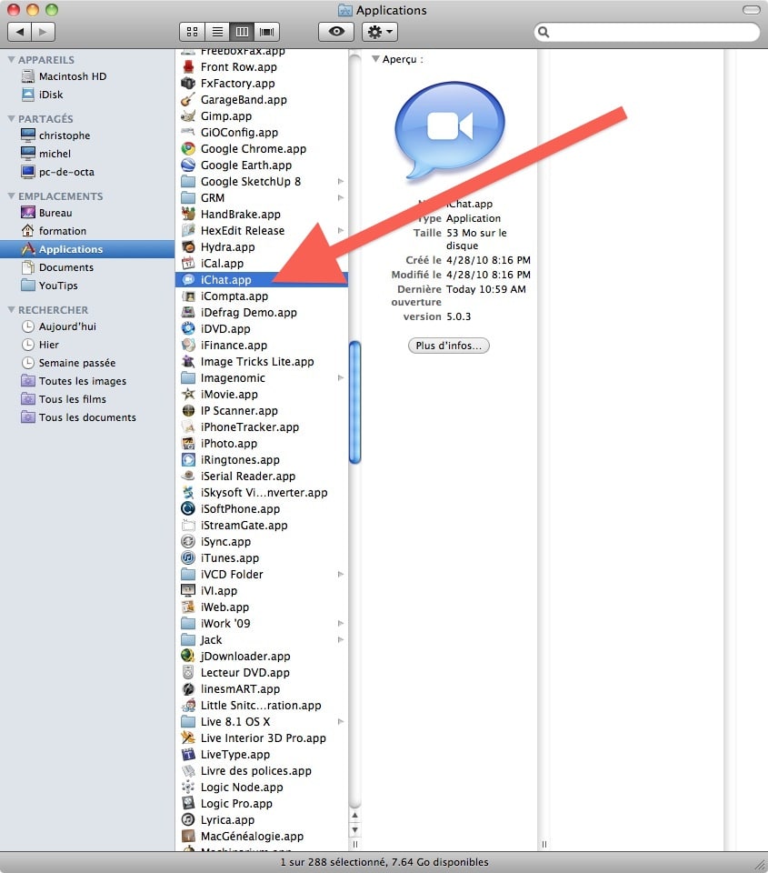The width and height of the screenshot is (768, 873).
Task: Collapse the RECHERCHER sidebar section
Action: tap(11, 309)
